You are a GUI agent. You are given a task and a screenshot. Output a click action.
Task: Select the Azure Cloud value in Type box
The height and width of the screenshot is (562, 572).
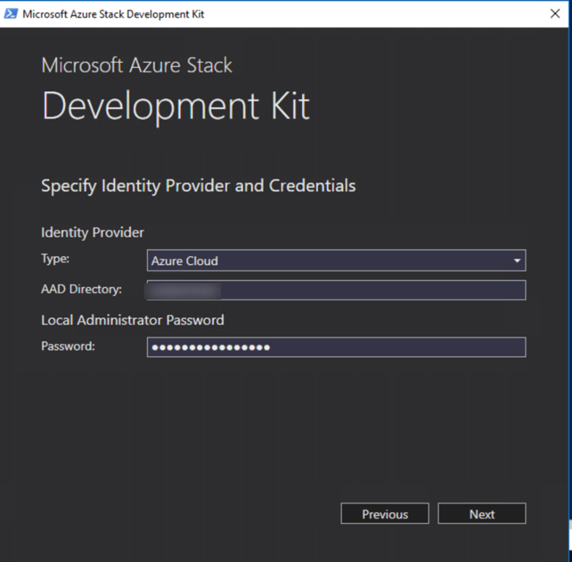click(184, 261)
